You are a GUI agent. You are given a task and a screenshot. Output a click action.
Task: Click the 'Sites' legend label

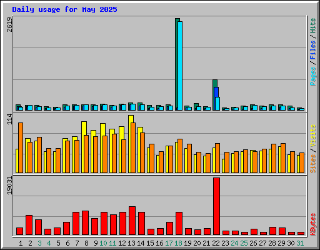[x=313, y=164]
